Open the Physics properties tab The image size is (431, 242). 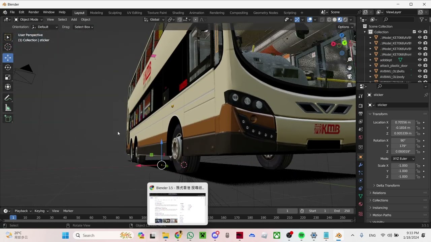[x=361, y=180]
